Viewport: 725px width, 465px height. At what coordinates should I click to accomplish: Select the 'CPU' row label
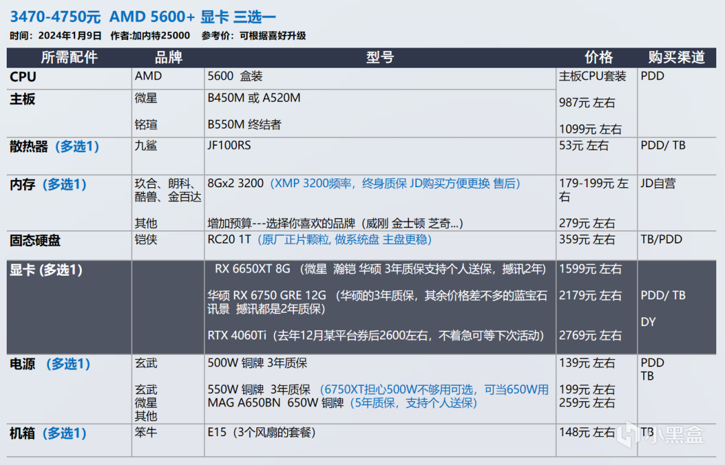[23, 76]
